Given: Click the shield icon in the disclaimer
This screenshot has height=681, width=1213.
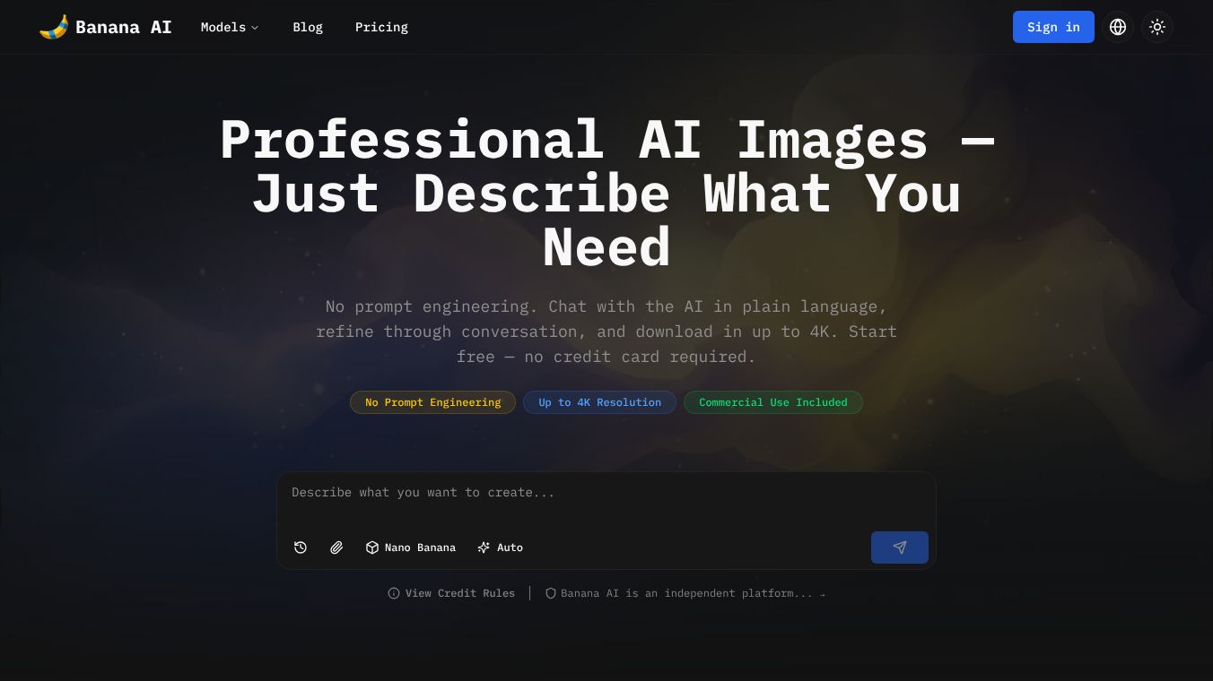Looking at the screenshot, I should [x=551, y=593].
